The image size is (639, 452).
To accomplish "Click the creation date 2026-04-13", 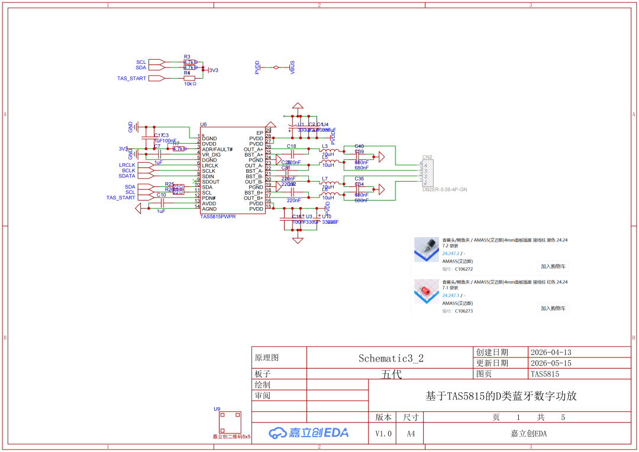I will [x=551, y=352].
